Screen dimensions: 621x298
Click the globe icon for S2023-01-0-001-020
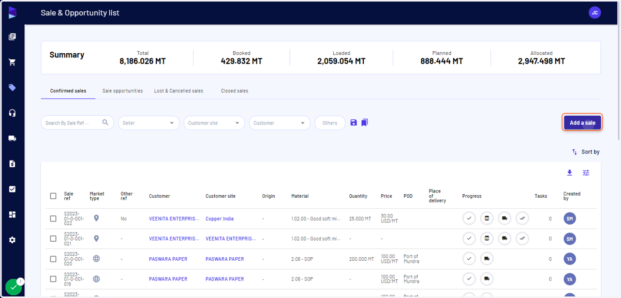click(96, 259)
